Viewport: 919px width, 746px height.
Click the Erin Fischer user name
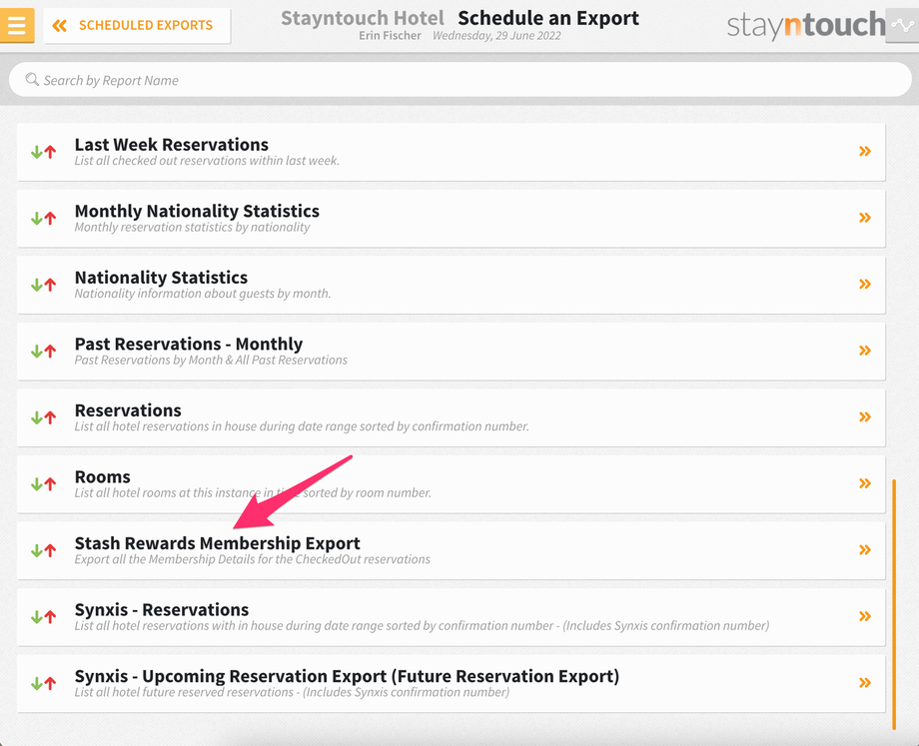point(390,36)
